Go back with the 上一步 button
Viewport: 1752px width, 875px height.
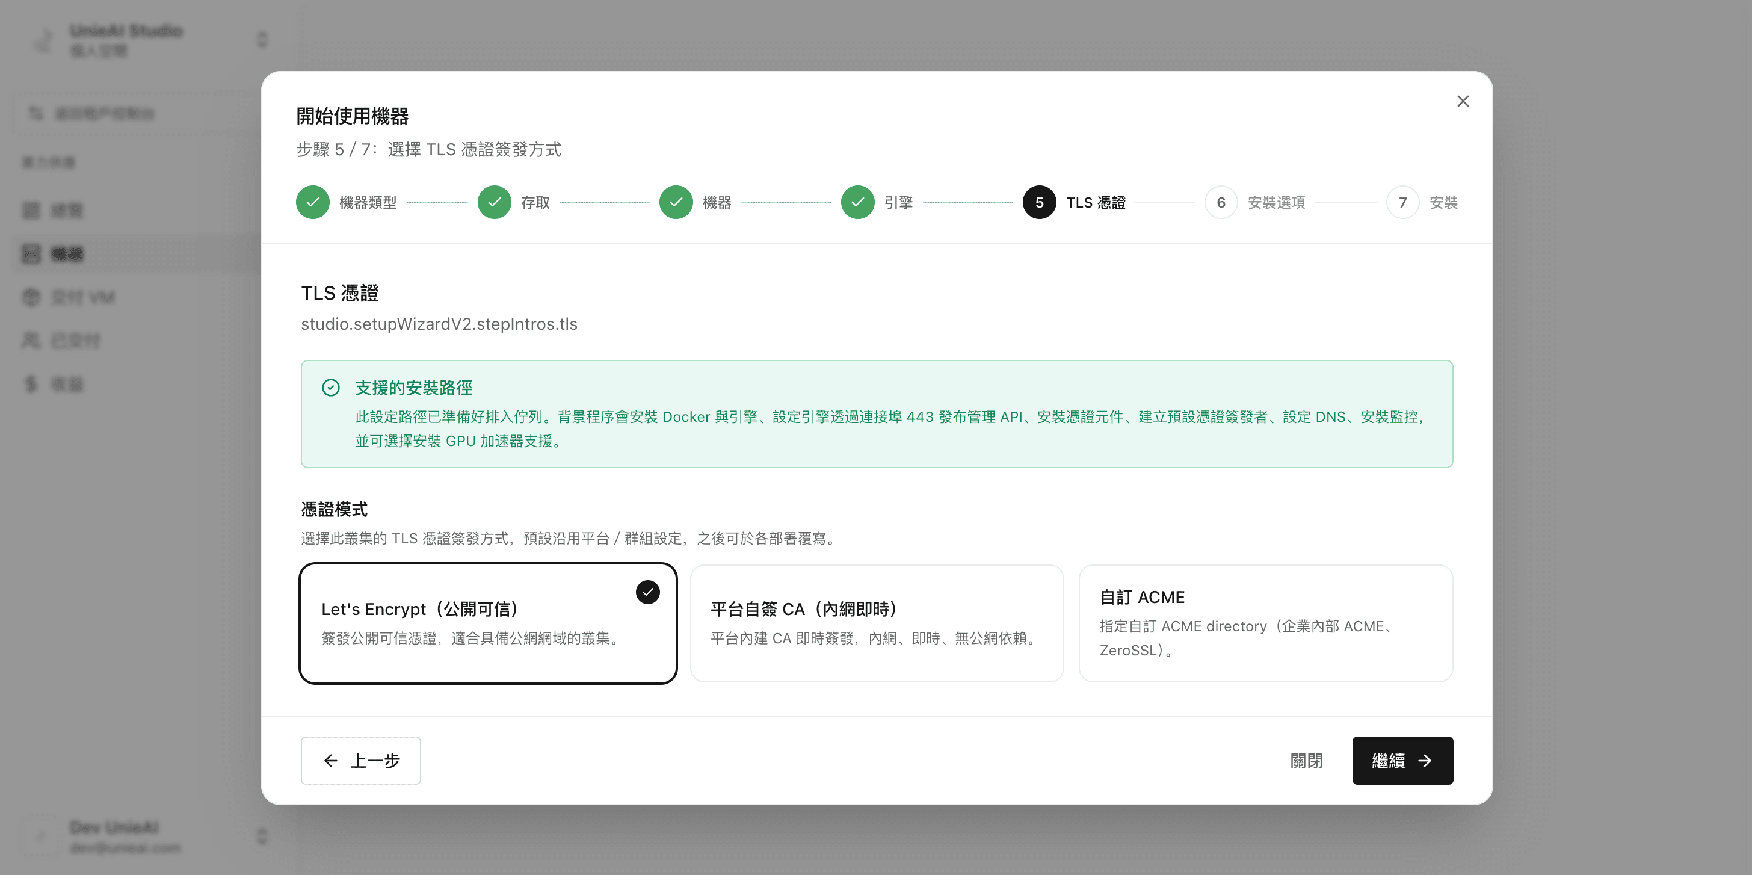tap(360, 761)
